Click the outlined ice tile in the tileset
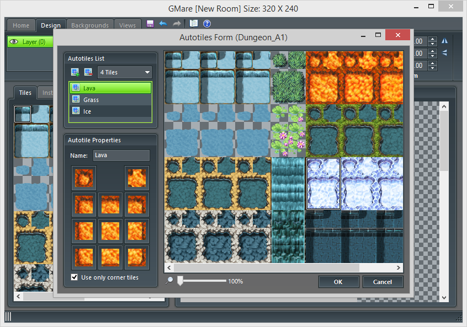 click(x=323, y=184)
